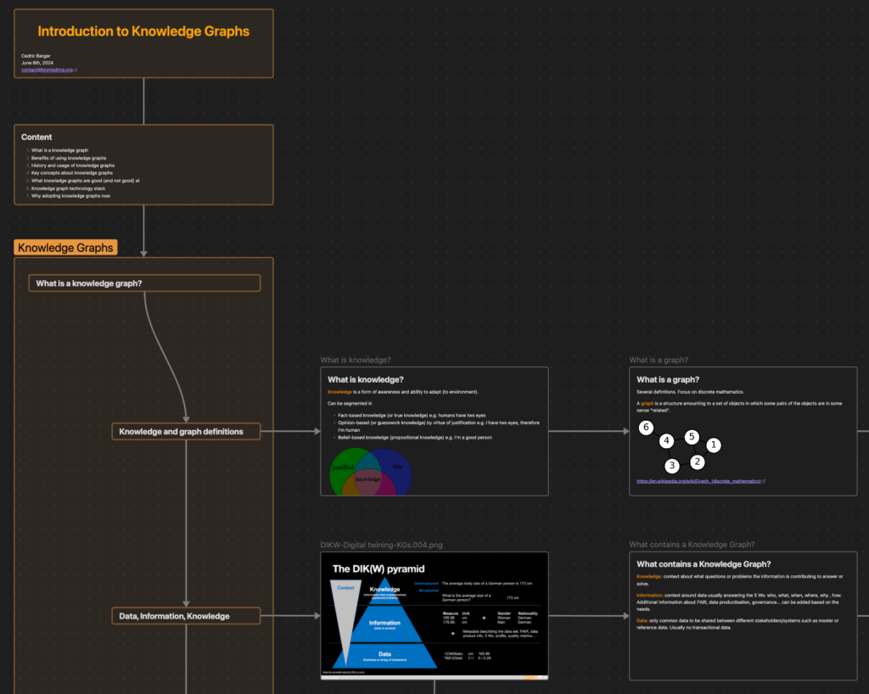869x694 pixels.
Task: Select the "Knowledge and graph definitions" card
Action: [x=186, y=432]
